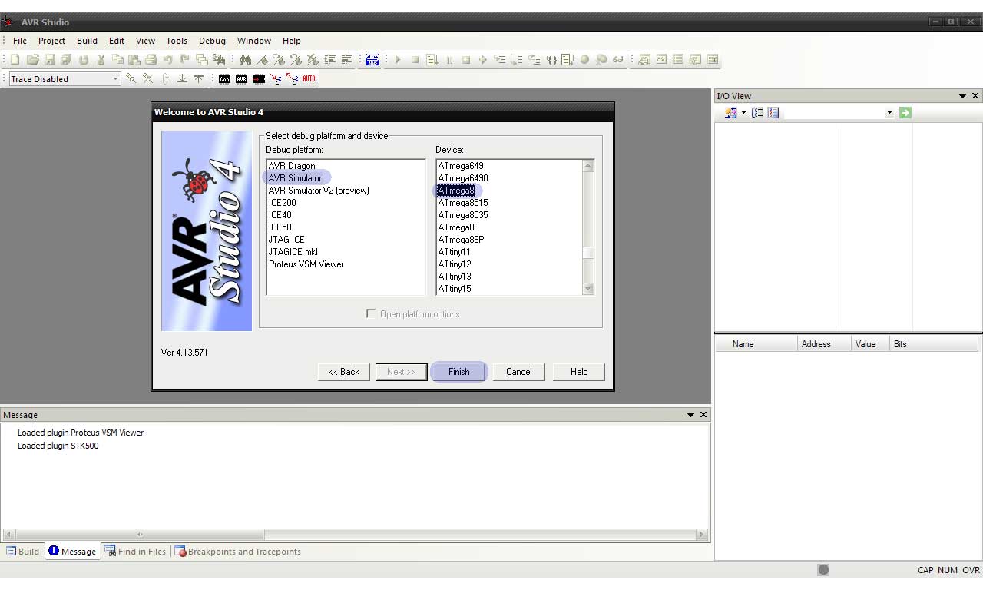Click the New File toolbar icon

[15, 60]
